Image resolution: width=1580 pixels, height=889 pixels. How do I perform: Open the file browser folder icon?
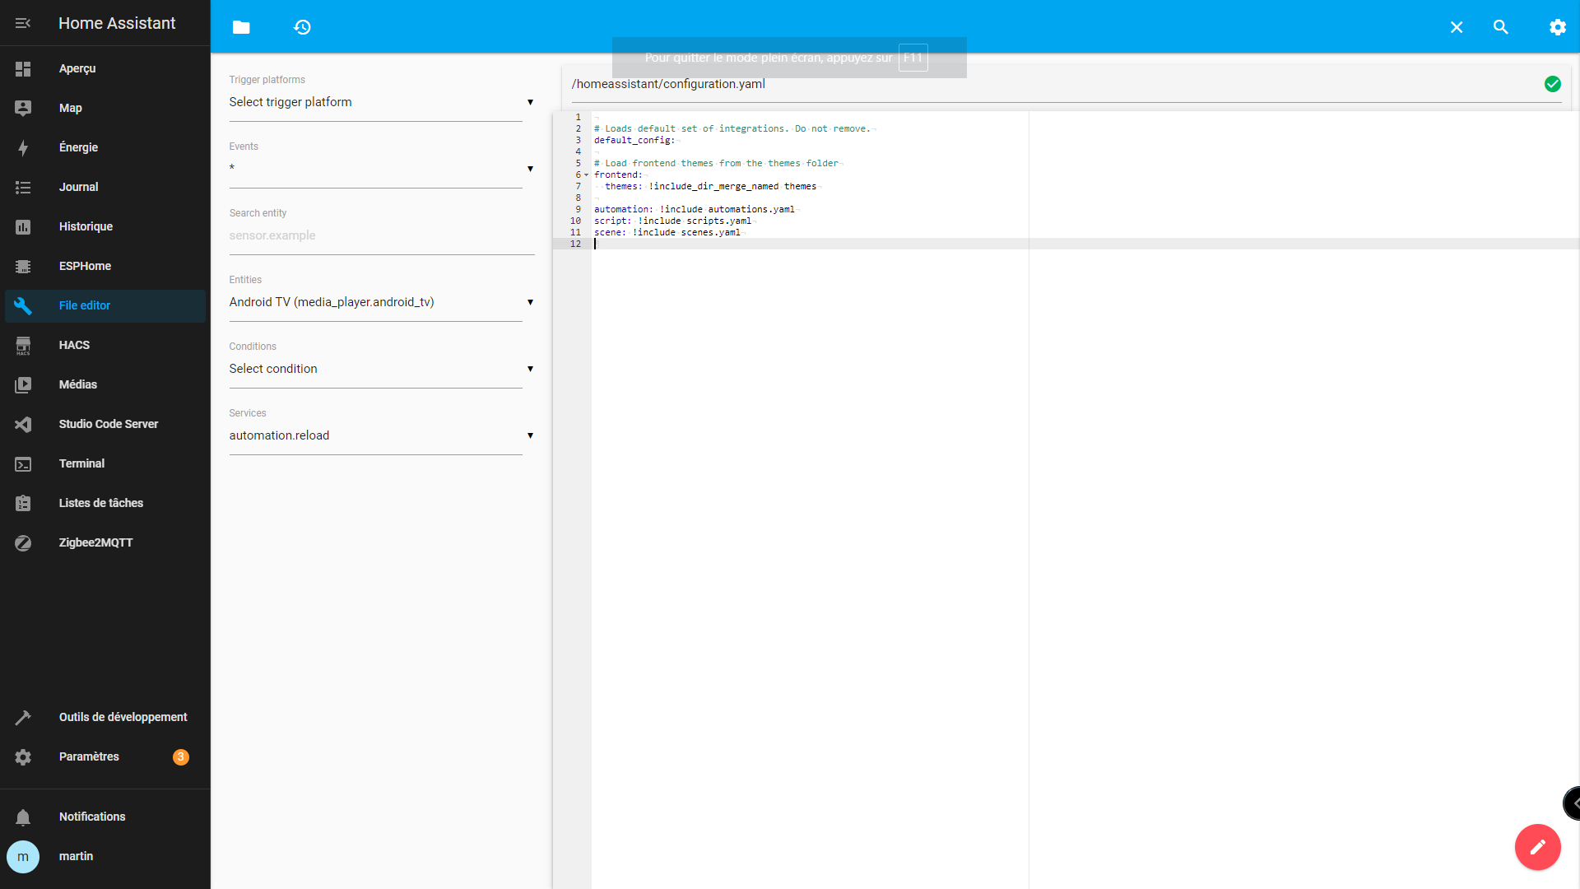click(241, 27)
